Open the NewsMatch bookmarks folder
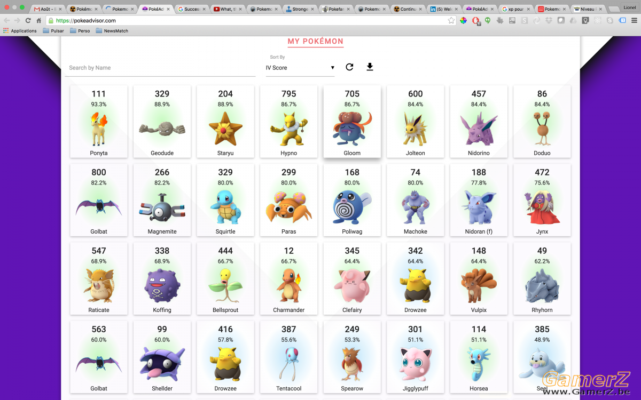 [x=112, y=31]
